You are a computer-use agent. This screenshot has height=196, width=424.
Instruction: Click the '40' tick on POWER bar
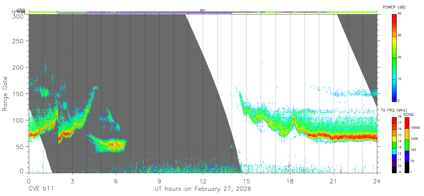click(400, 13)
